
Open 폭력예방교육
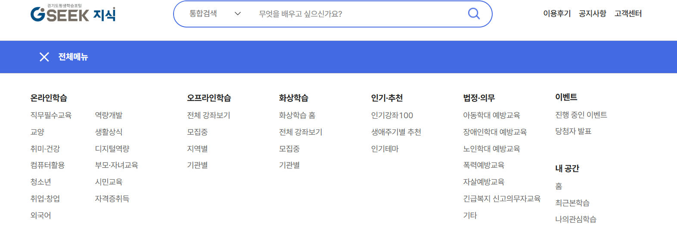click(484, 165)
